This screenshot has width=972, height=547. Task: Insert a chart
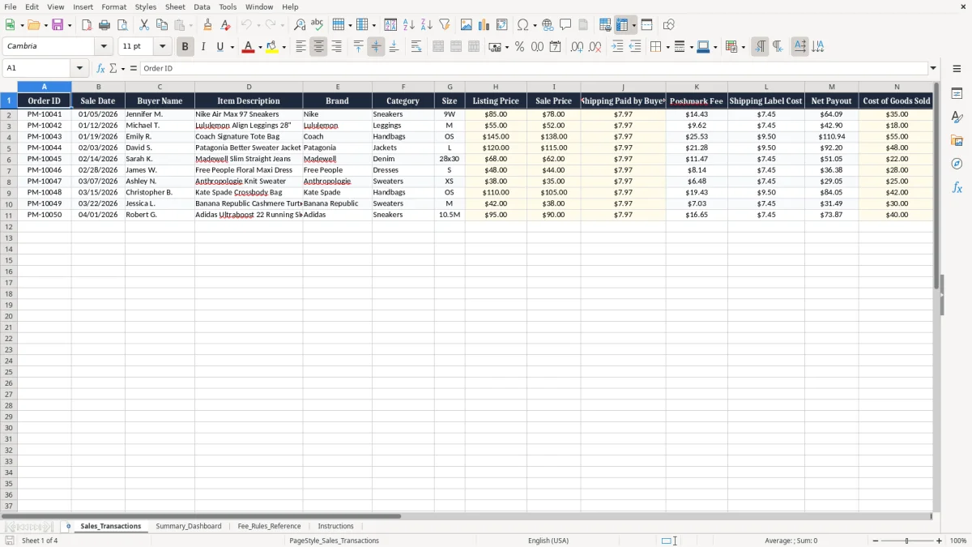[x=484, y=25]
